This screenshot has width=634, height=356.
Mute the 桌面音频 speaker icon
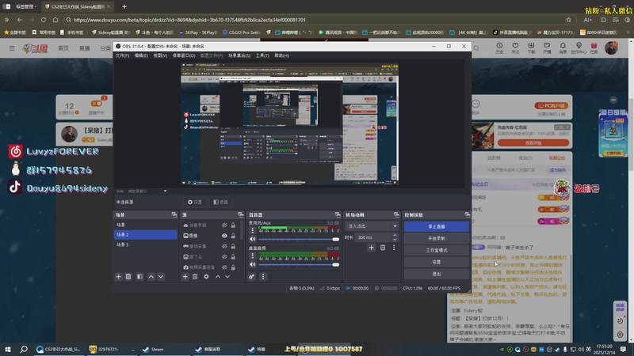253,265
